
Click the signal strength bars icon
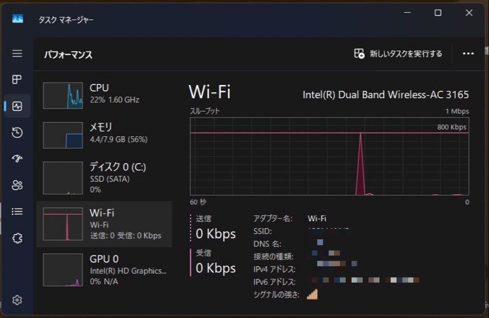point(312,294)
